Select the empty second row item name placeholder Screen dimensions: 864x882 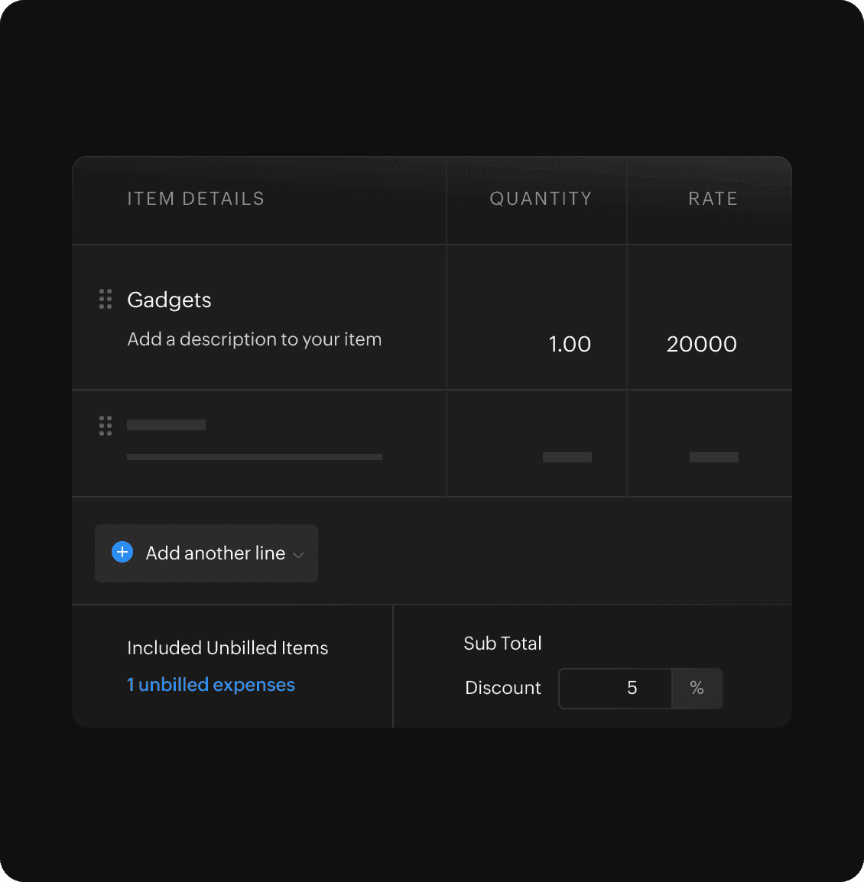click(166, 425)
